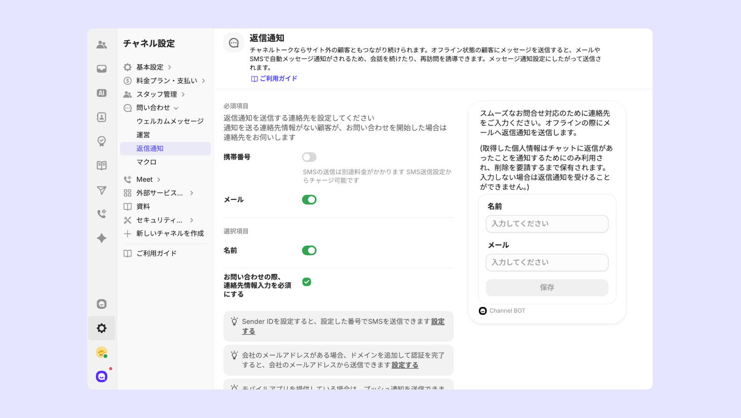Viewport: 741px width, 418px height.
Task: Open the gear settings icon in sidebar
Action: coord(102,328)
